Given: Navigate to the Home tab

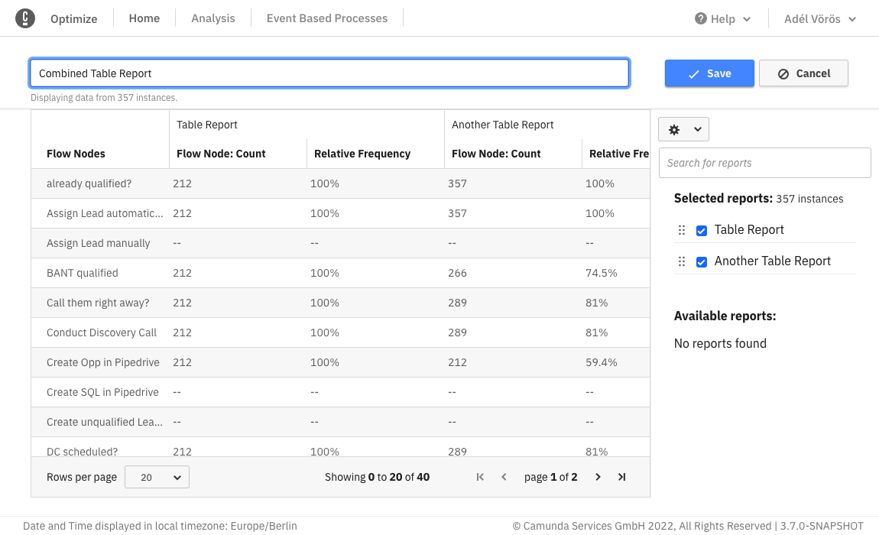Looking at the screenshot, I should 144,18.
